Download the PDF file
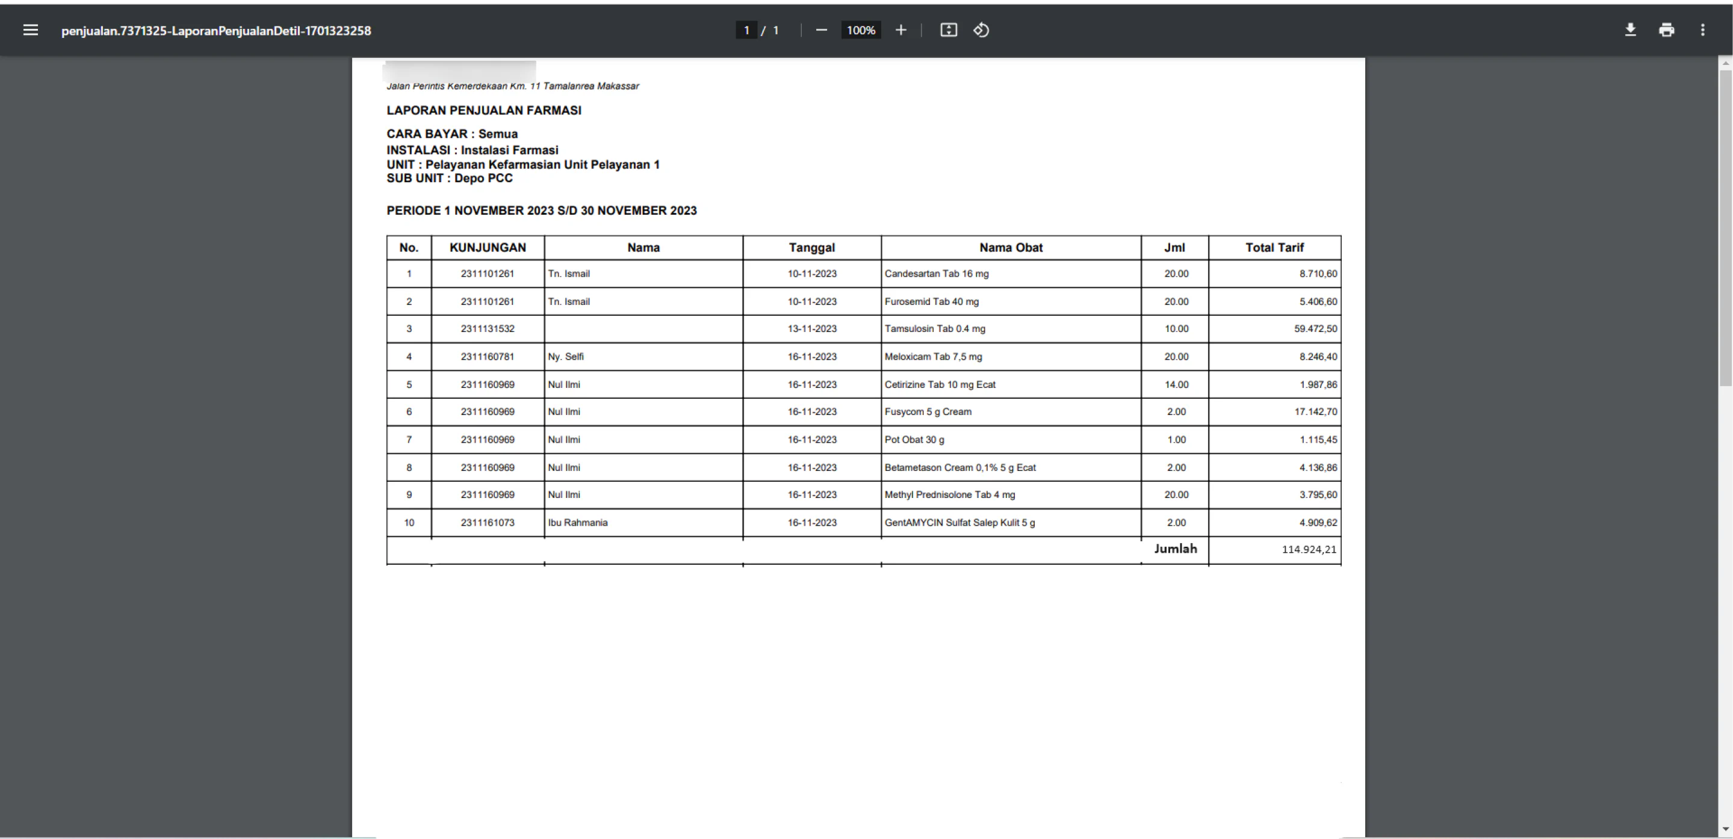The height and width of the screenshot is (839, 1733). coord(1631,30)
